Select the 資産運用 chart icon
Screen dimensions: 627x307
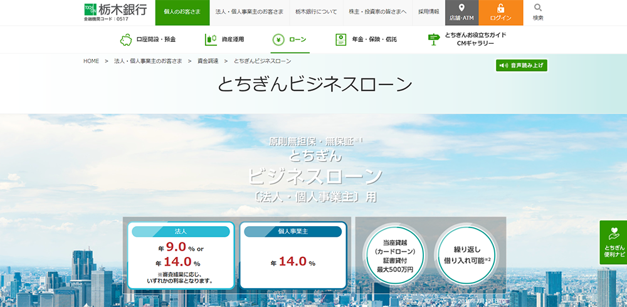(211, 39)
